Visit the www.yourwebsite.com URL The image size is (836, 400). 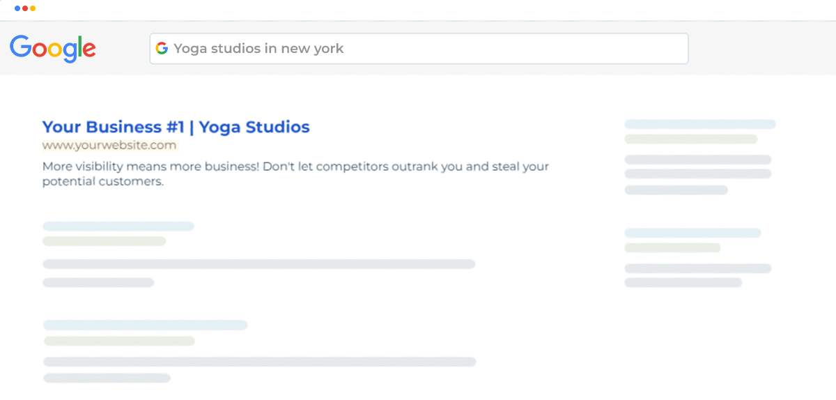coord(109,146)
